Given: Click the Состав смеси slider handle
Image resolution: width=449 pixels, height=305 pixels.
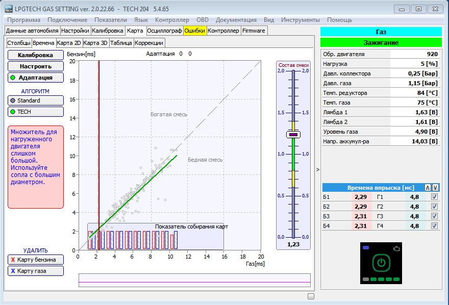Looking at the screenshot, I should click(293, 135).
